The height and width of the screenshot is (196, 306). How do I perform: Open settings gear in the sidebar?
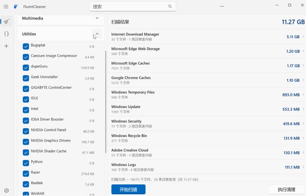pos(6,190)
